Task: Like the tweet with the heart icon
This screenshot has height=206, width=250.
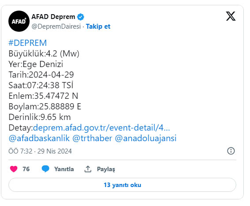Action: point(14,169)
